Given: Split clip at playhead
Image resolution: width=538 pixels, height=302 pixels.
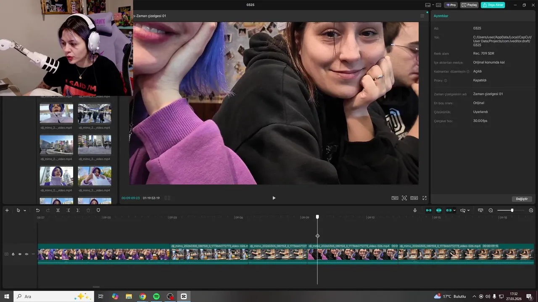Looking at the screenshot, I should click(x=58, y=210).
